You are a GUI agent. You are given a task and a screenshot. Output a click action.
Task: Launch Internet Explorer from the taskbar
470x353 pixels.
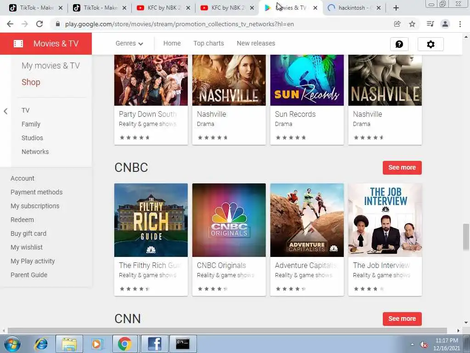click(x=41, y=344)
